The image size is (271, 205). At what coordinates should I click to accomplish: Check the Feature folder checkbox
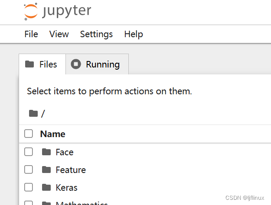(29, 170)
